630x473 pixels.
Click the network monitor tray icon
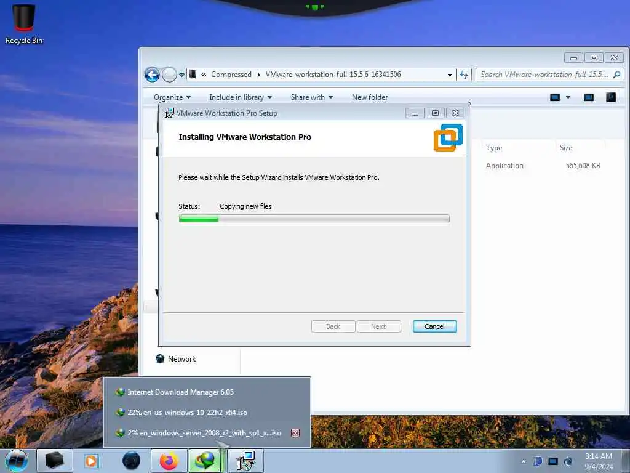click(553, 461)
